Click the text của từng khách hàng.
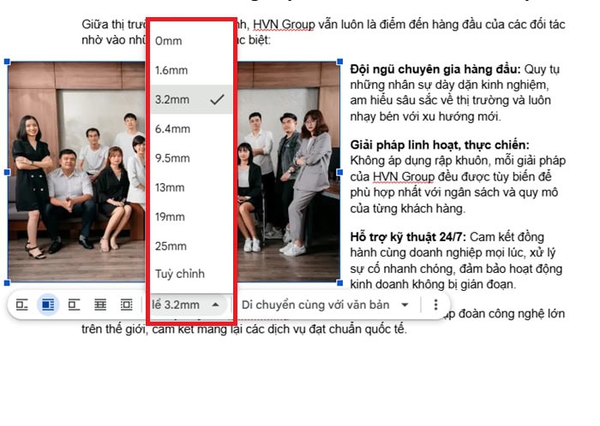The image size is (600, 426). (407, 209)
